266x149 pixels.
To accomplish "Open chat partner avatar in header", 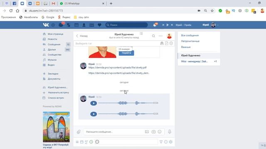I will [169, 36].
